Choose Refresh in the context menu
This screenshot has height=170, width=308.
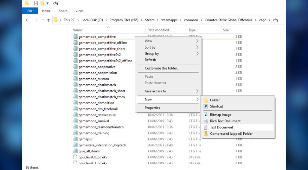pyautogui.click(x=151, y=60)
